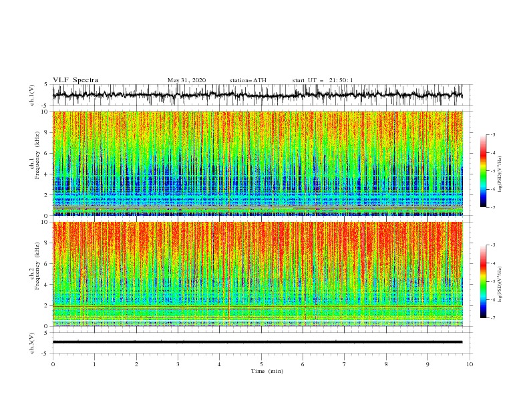Click the flat black ch.3 voltage trace
Viewport: 529px width, 409px height.
[257, 342]
